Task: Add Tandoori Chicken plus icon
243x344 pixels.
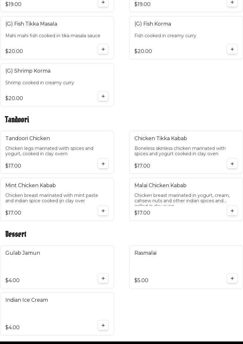Action: pyautogui.click(x=103, y=164)
